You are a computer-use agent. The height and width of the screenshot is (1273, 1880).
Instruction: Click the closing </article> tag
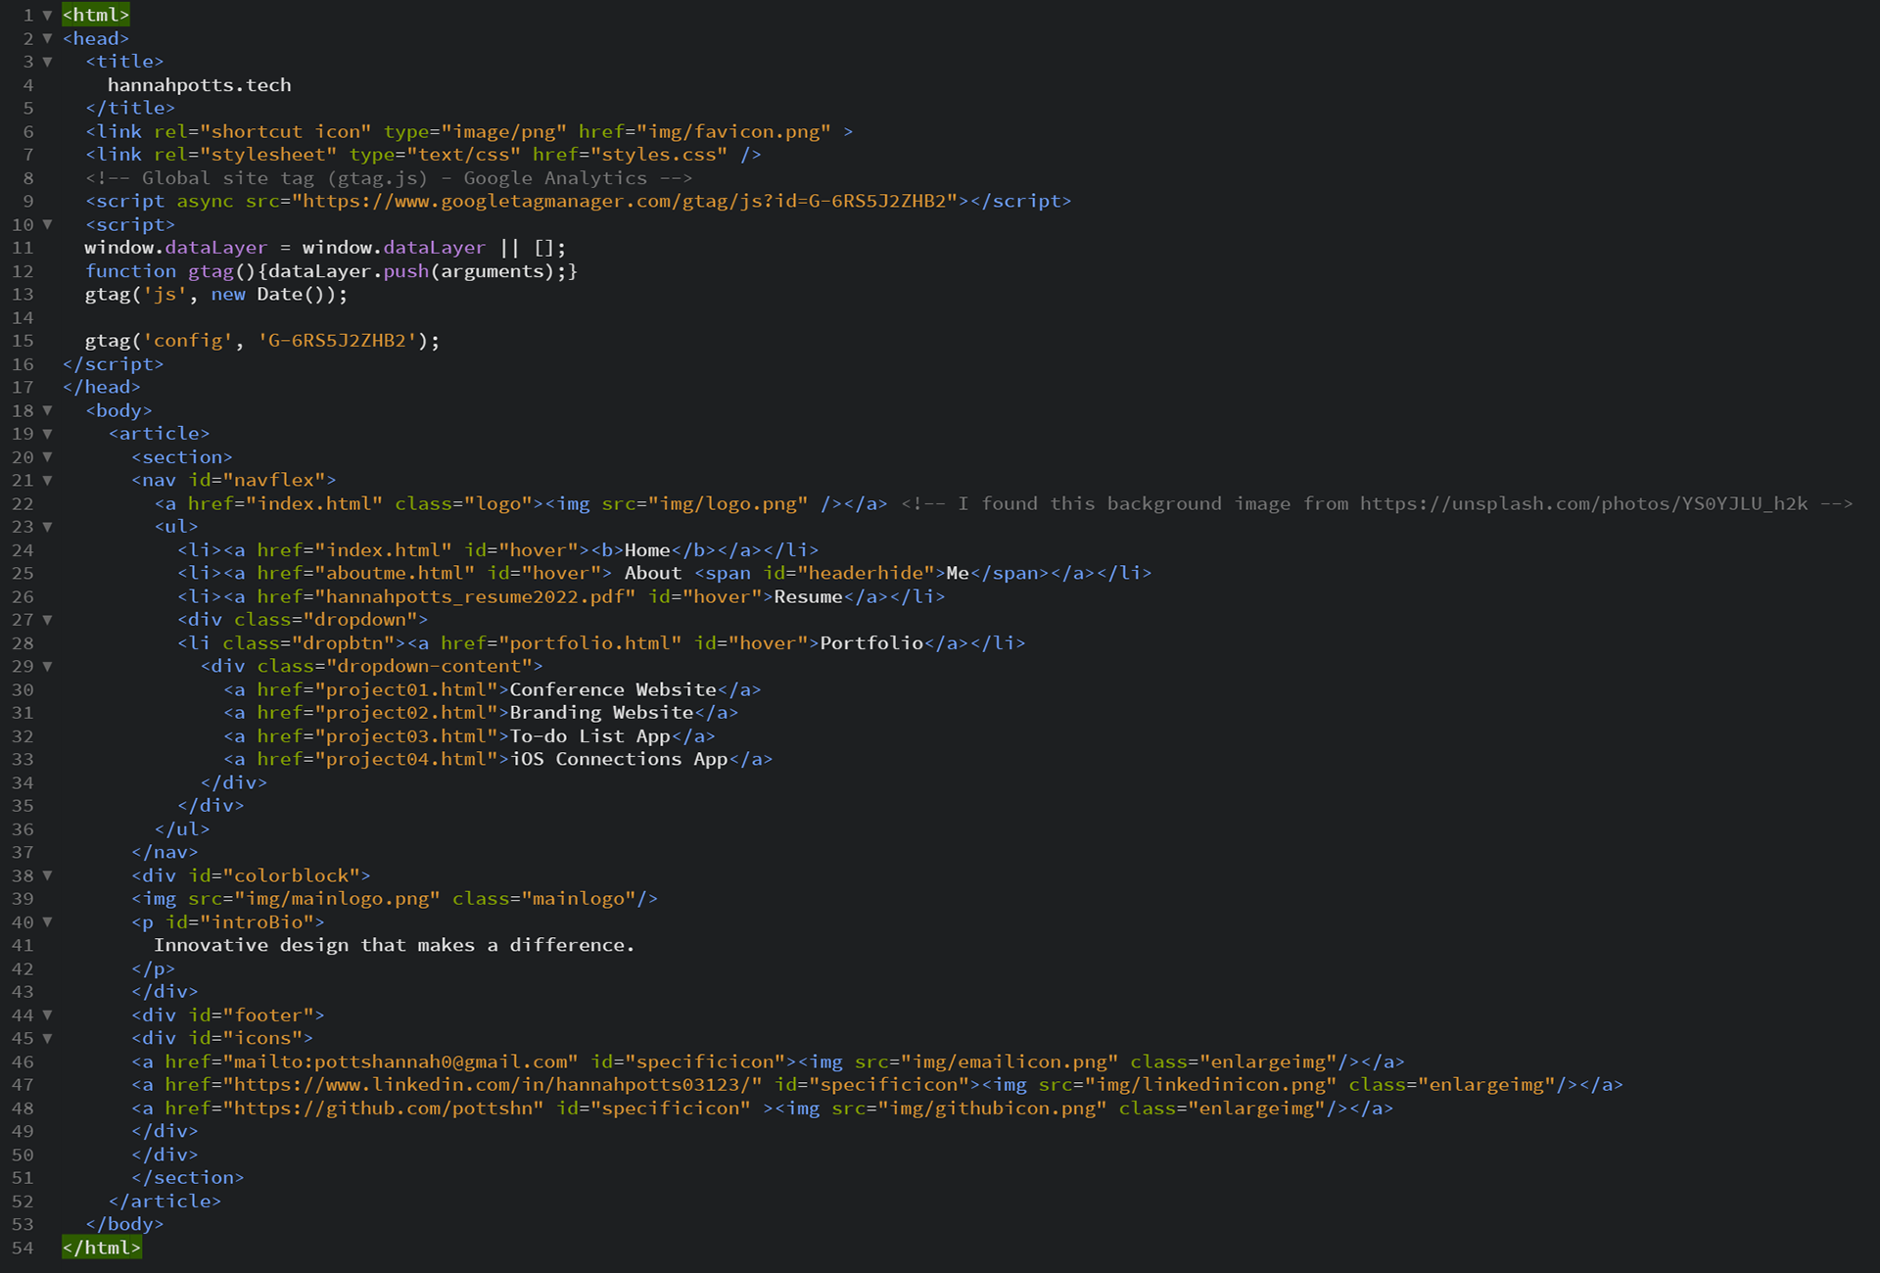[x=165, y=1202]
